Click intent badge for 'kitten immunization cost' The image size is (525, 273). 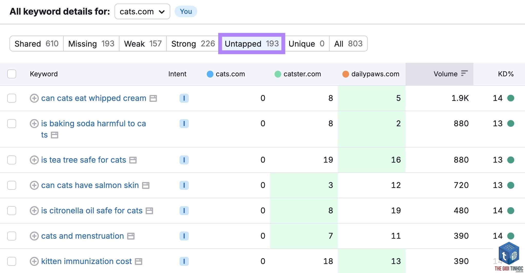(x=184, y=261)
